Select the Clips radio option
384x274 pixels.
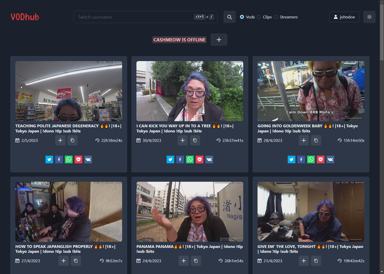259,17
